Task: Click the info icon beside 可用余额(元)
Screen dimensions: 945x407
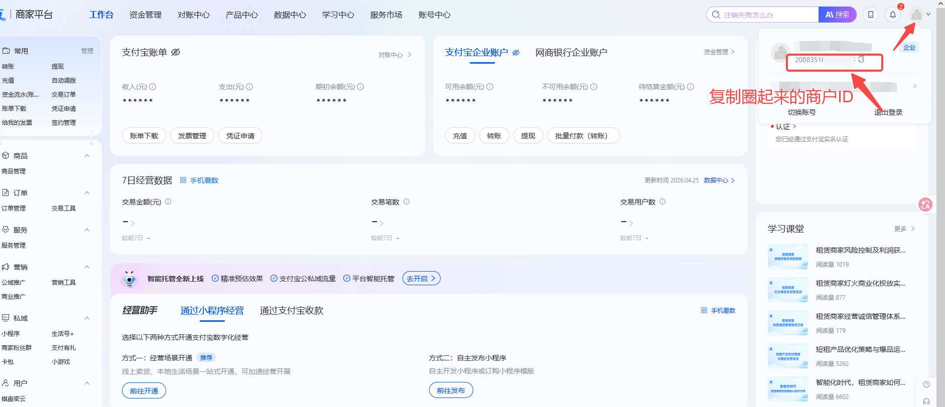Action: click(490, 87)
